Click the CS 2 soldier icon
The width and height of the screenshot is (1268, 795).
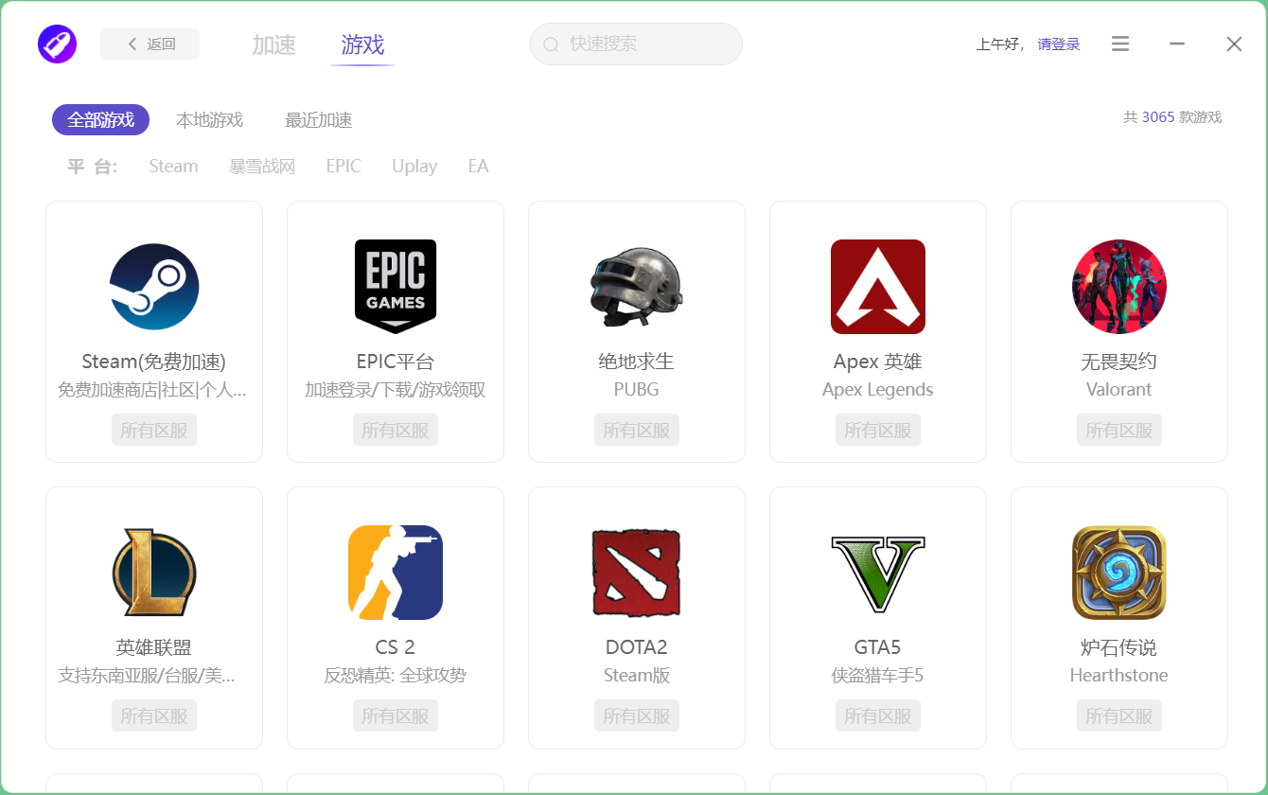[x=396, y=573]
